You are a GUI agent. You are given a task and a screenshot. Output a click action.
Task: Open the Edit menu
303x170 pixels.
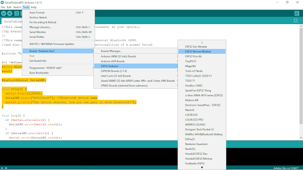click(x=9, y=7)
